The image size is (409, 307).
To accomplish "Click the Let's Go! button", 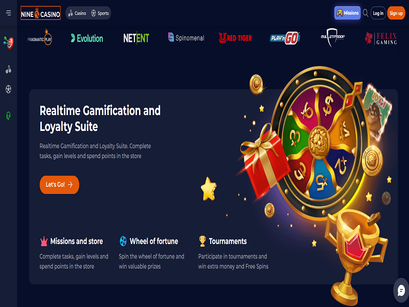I will [x=59, y=185].
